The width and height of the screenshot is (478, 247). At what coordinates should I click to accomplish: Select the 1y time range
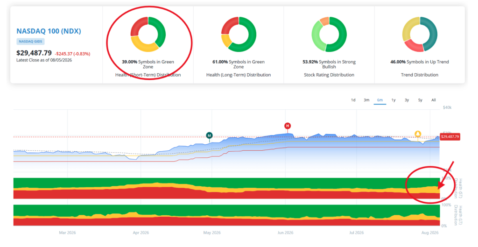pos(393,100)
